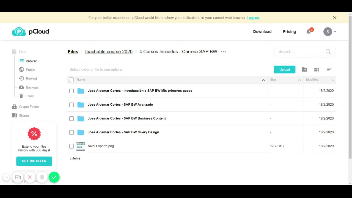Open Introducción a SAP BW Mis primeros pasos

click(x=140, y=91)
